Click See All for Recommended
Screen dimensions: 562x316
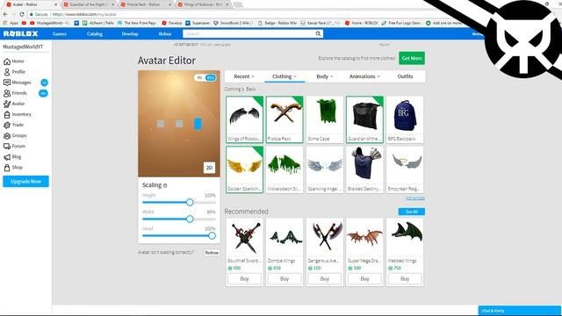point(412,212)
